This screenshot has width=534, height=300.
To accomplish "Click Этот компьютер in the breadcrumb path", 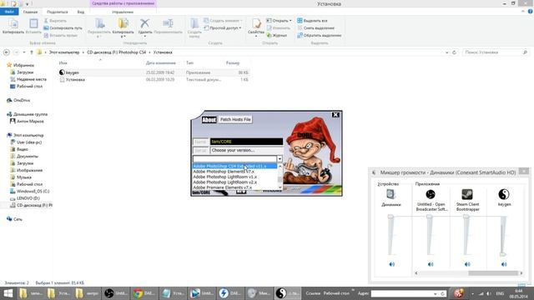I will point(64,52).
